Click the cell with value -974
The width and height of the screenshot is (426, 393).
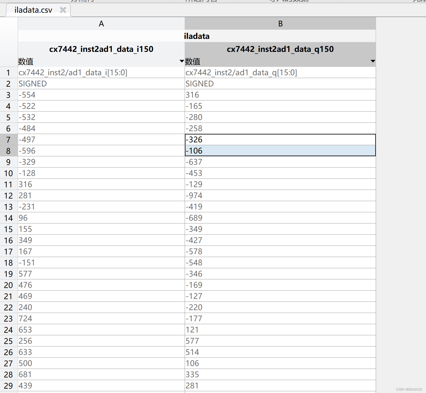pyautogui.click(x=280, y=195)
